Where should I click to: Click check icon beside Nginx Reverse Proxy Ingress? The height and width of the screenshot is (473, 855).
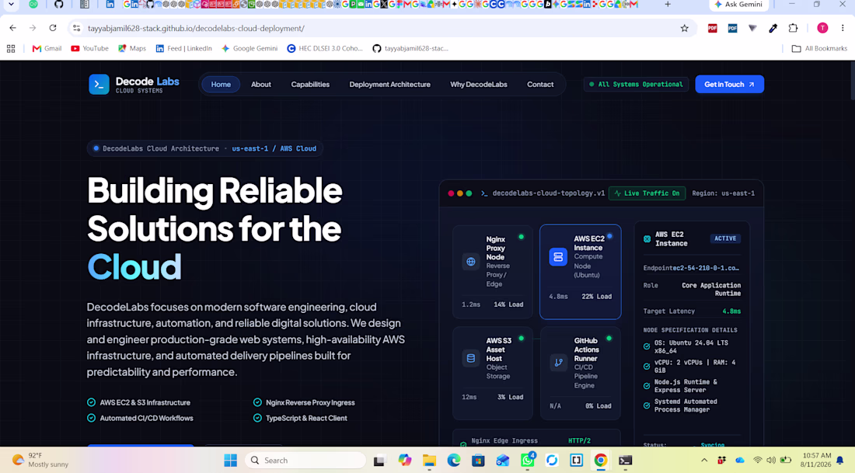(257, 402)
